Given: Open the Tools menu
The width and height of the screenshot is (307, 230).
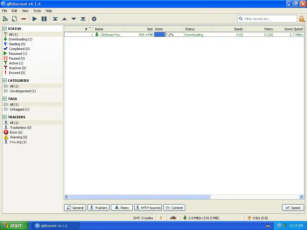Looking at the screenshot, I should click(x=37, y=11).
